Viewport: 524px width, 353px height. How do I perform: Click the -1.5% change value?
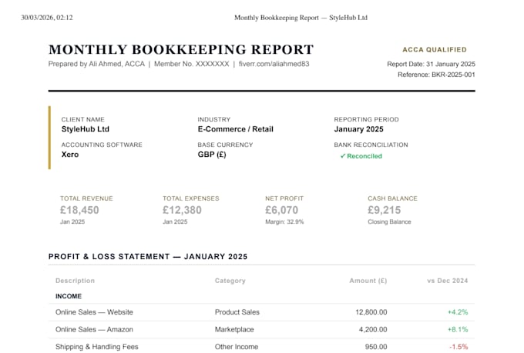tap(458, 347)
